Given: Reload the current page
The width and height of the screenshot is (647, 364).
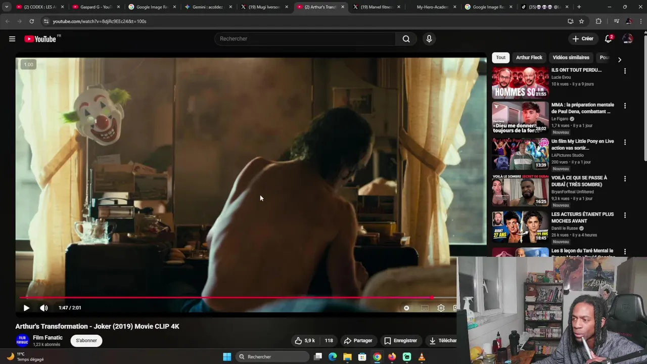Looking at the screenshot, I should (x=31, y=21).
